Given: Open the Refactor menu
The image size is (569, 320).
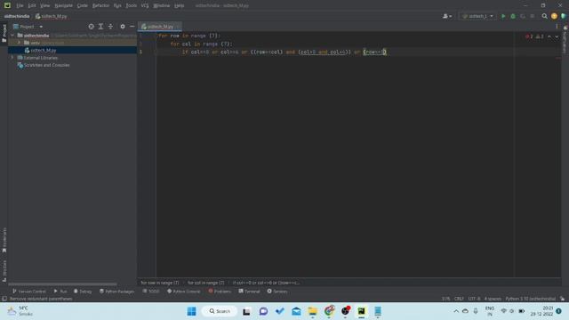Looking at the screenshot, I should tap(100, 5).
